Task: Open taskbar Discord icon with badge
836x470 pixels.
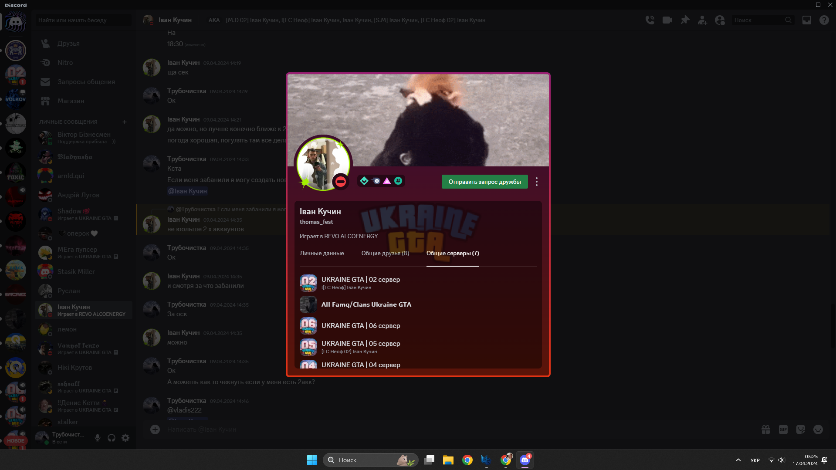Action: [x=525, y=460]
